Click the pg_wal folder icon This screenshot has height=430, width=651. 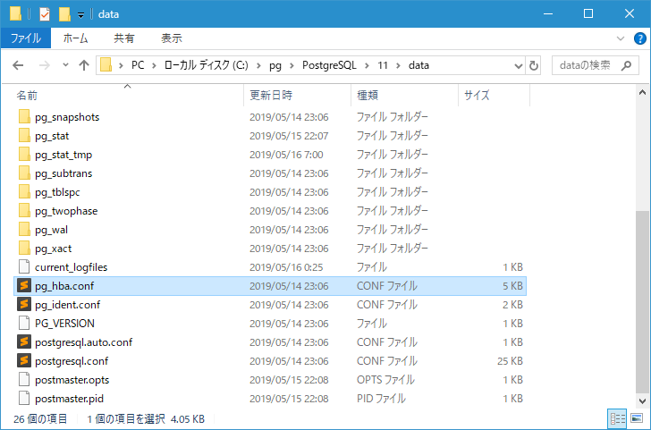tap(24, 230)
